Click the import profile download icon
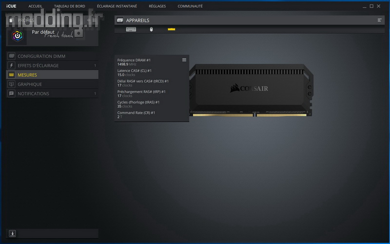The width and height of the screenshot is (390, 244). pyautogui.click(x=13, y=234)
